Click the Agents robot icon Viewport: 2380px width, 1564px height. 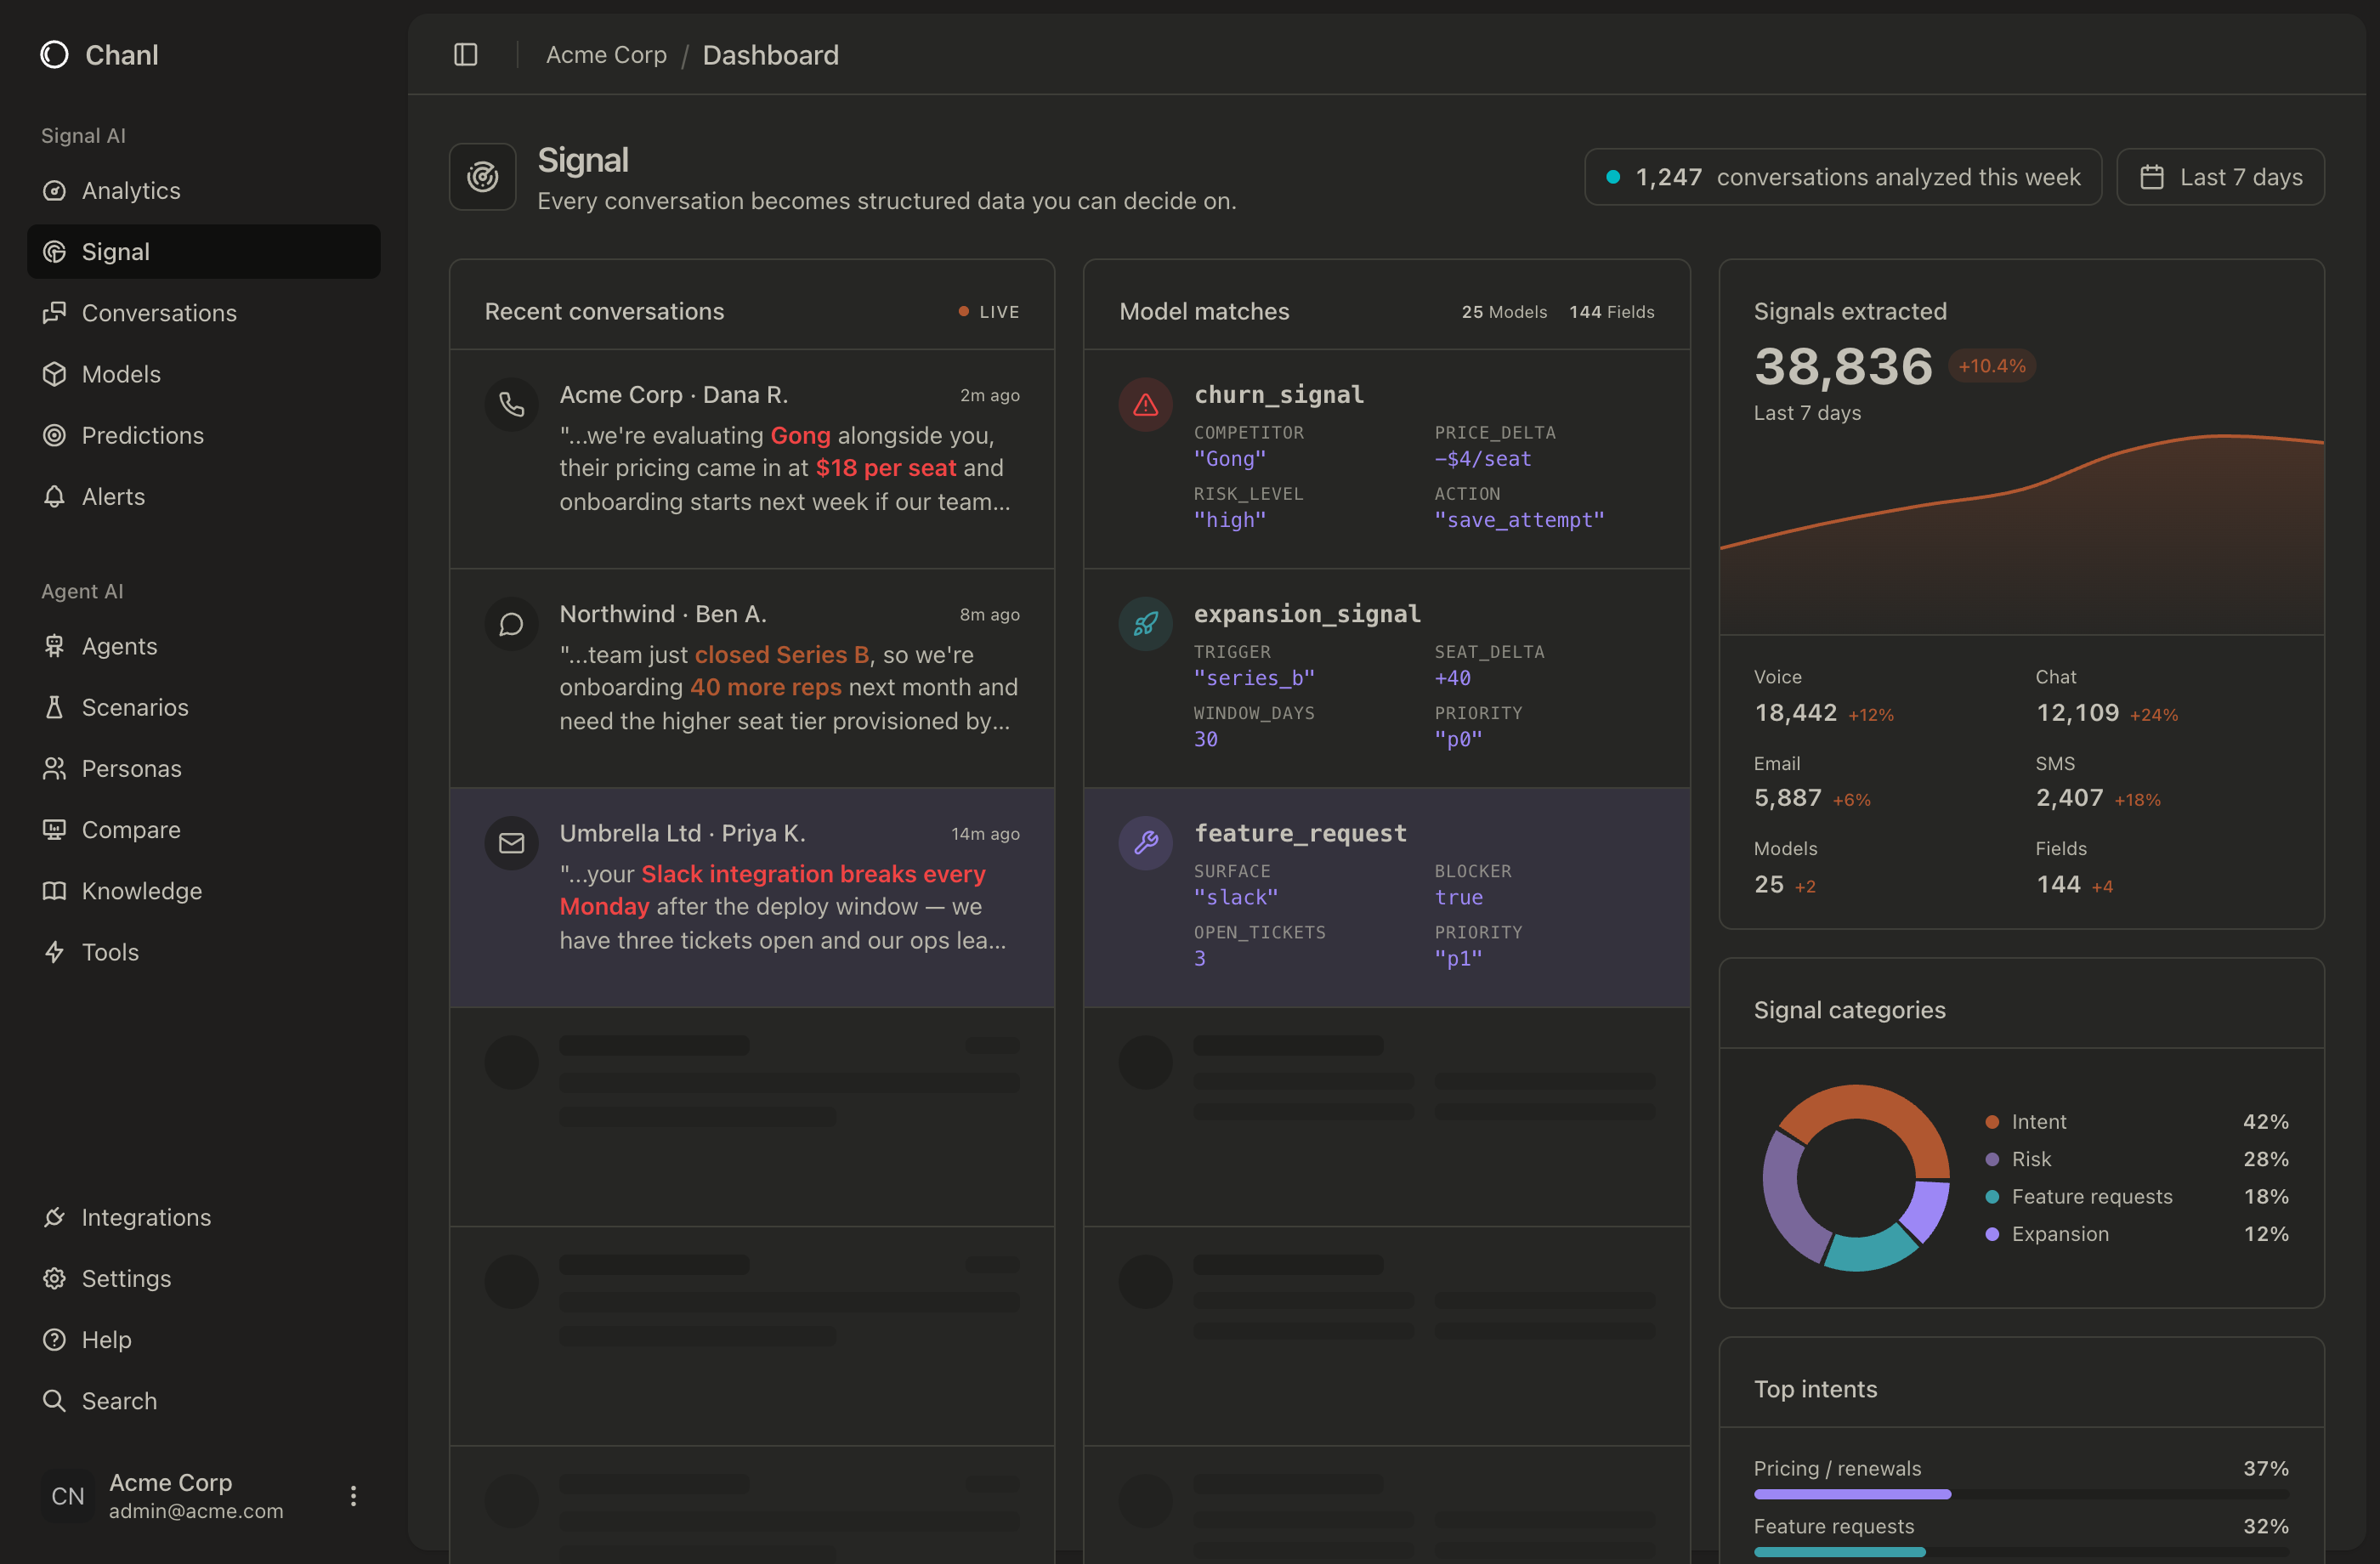tap(54, 646)
